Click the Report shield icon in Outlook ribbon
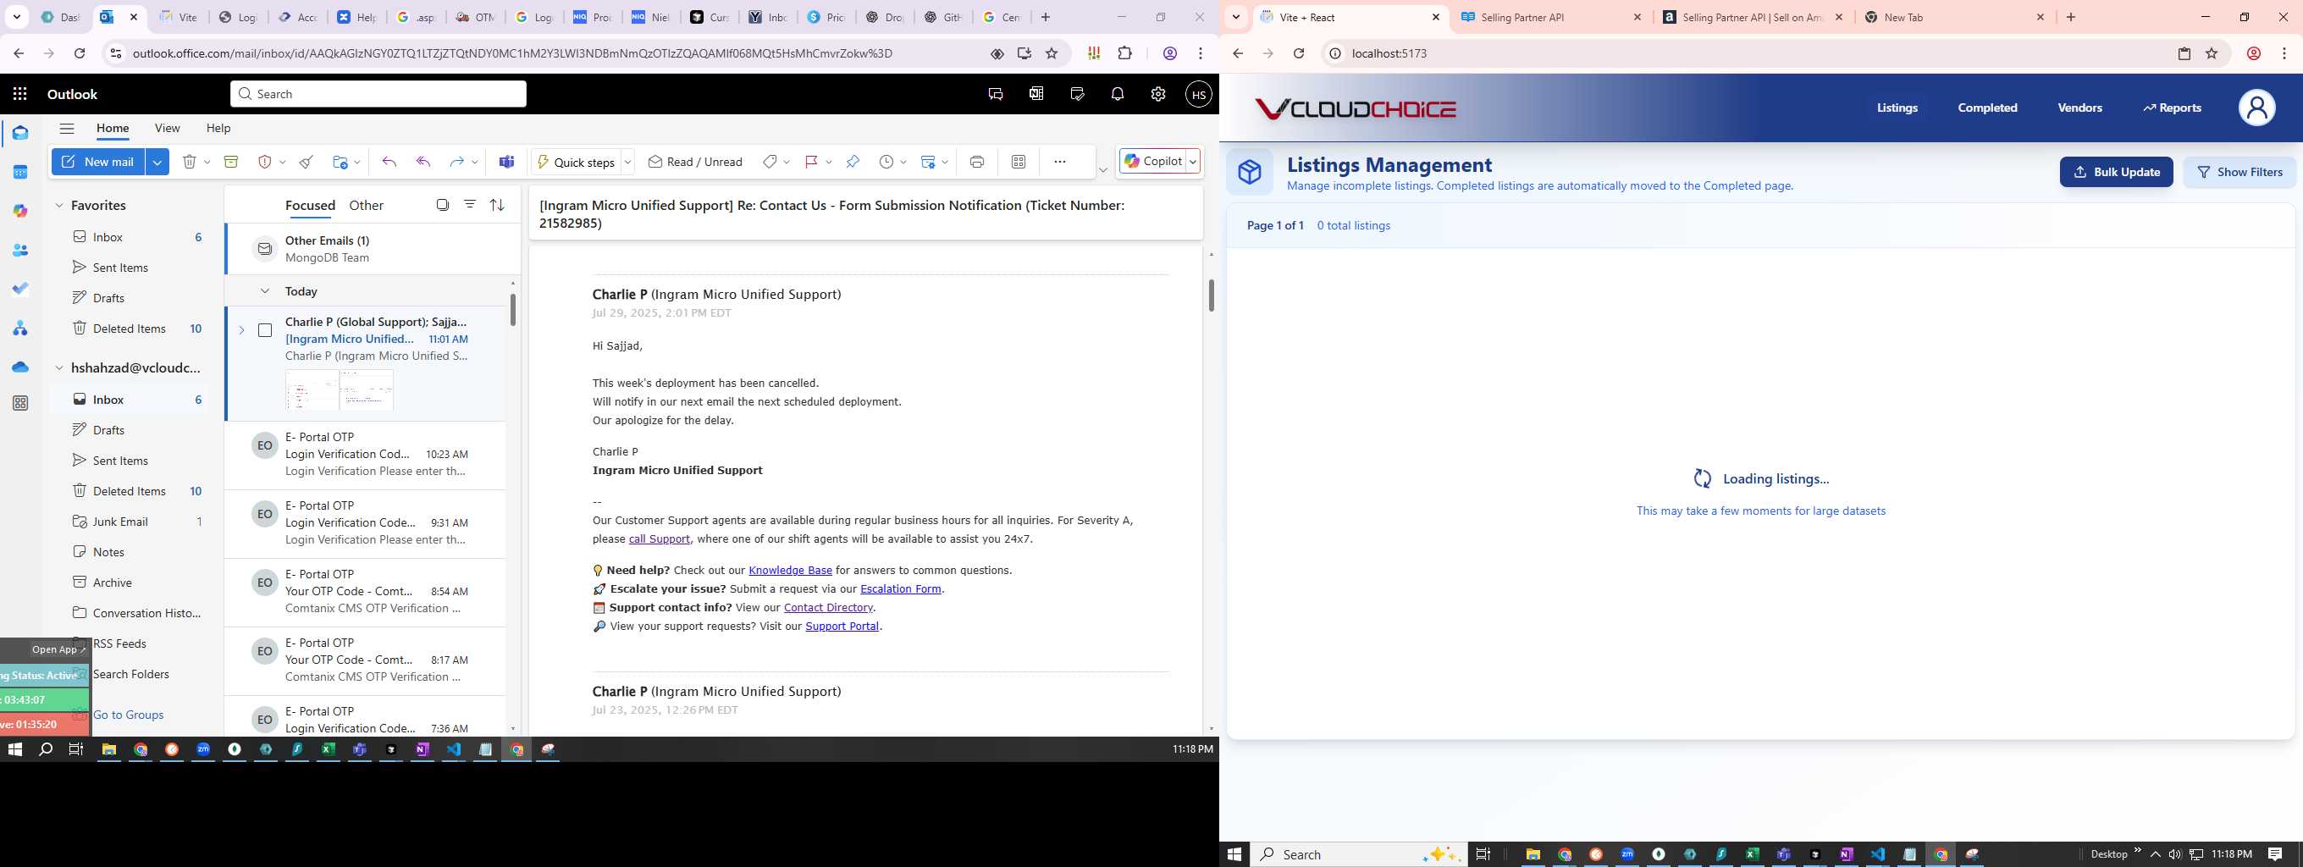This screenshot has width=2303, height=867. [x=265, y=162]
